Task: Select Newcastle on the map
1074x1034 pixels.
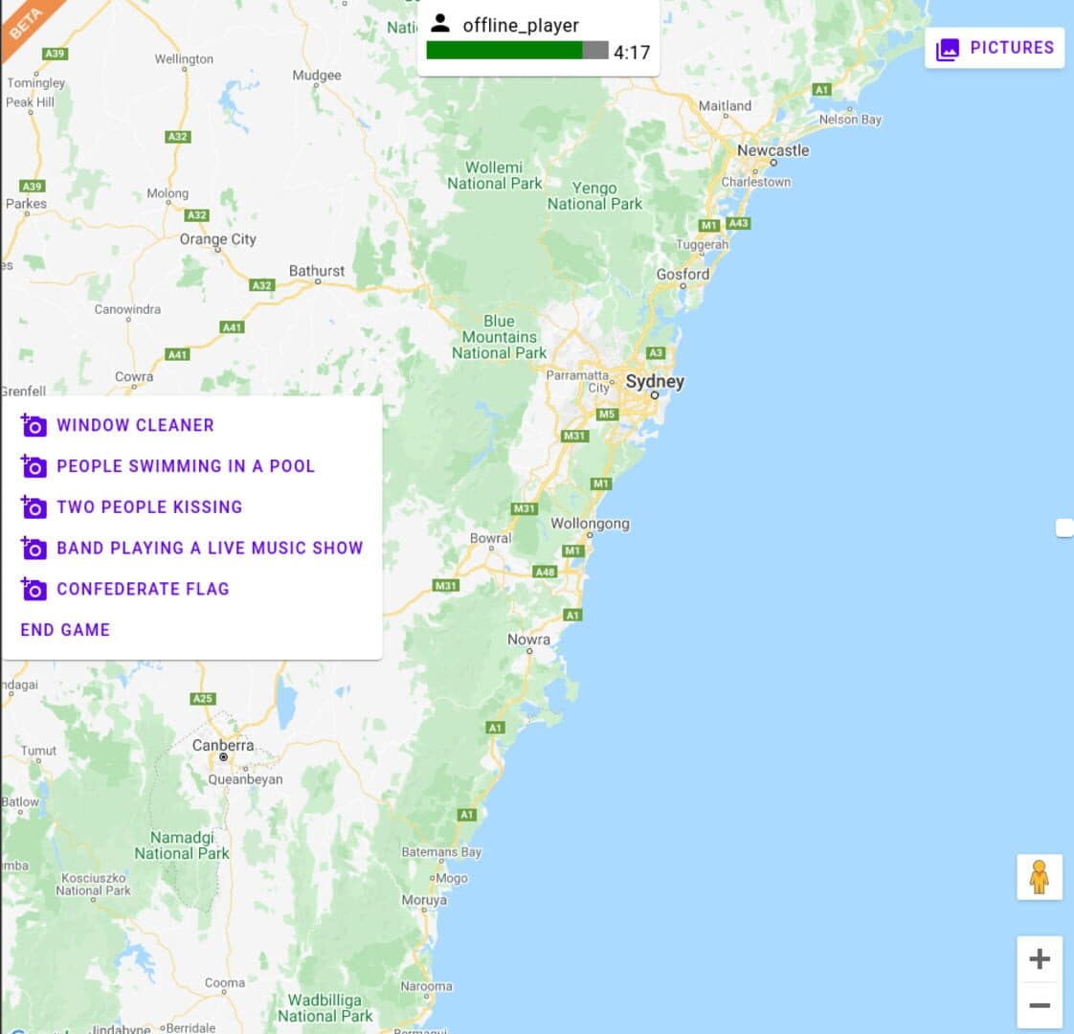Action: (772, 151)
